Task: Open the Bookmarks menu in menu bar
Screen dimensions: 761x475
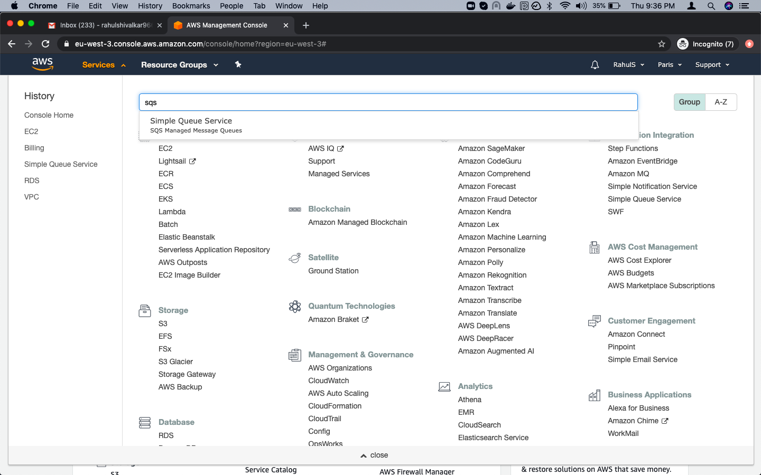Action: [x=191, y=6]
